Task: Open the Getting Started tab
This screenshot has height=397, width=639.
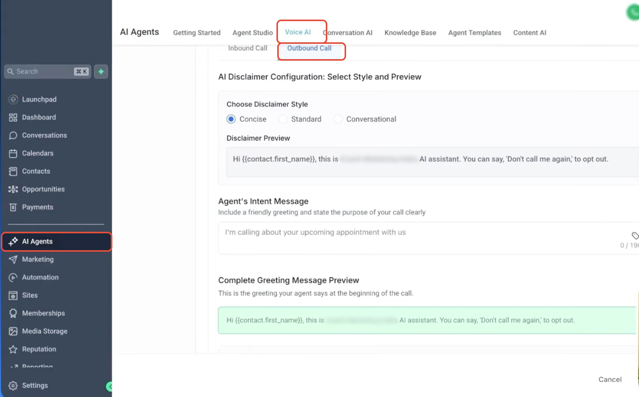Action: coord(197,33)
